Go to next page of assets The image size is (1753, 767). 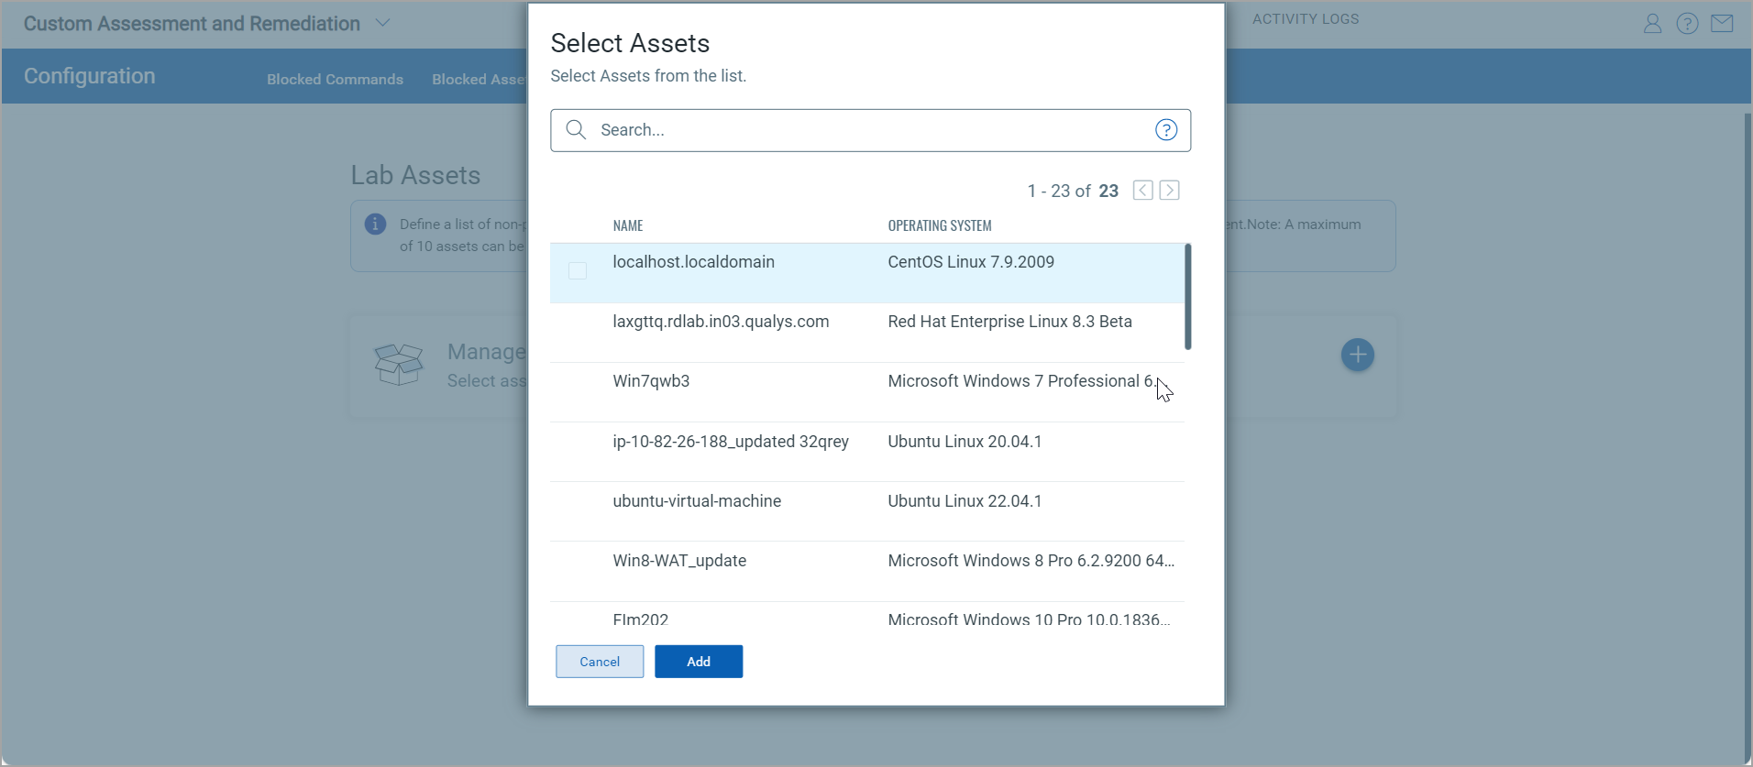tap(1169, 191)
